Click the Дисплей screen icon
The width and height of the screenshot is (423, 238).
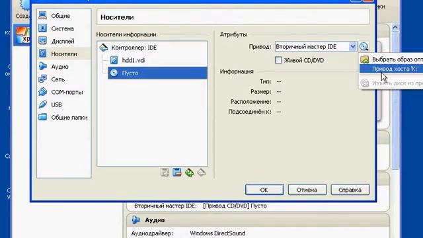click(42, 40)
